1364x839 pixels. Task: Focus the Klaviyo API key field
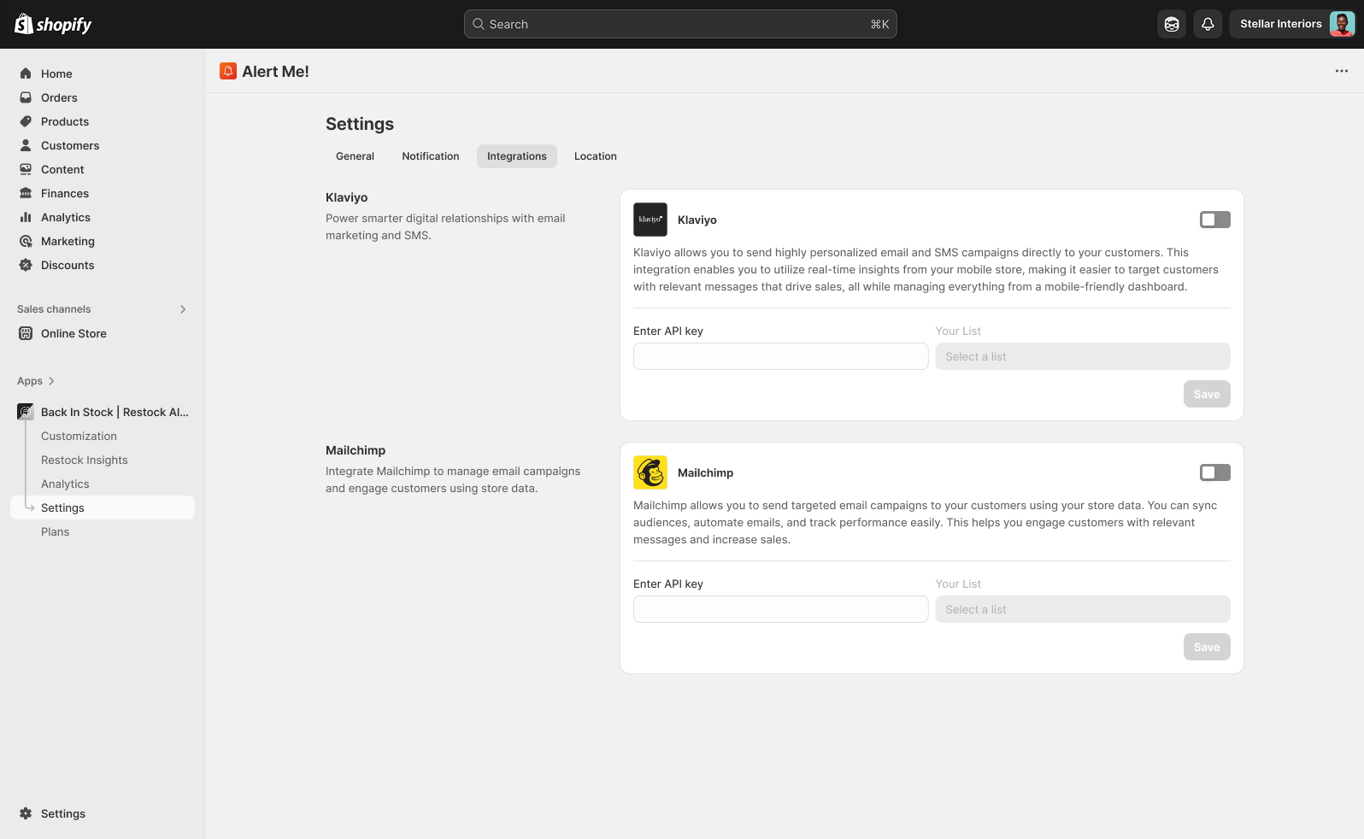(780, 356)
